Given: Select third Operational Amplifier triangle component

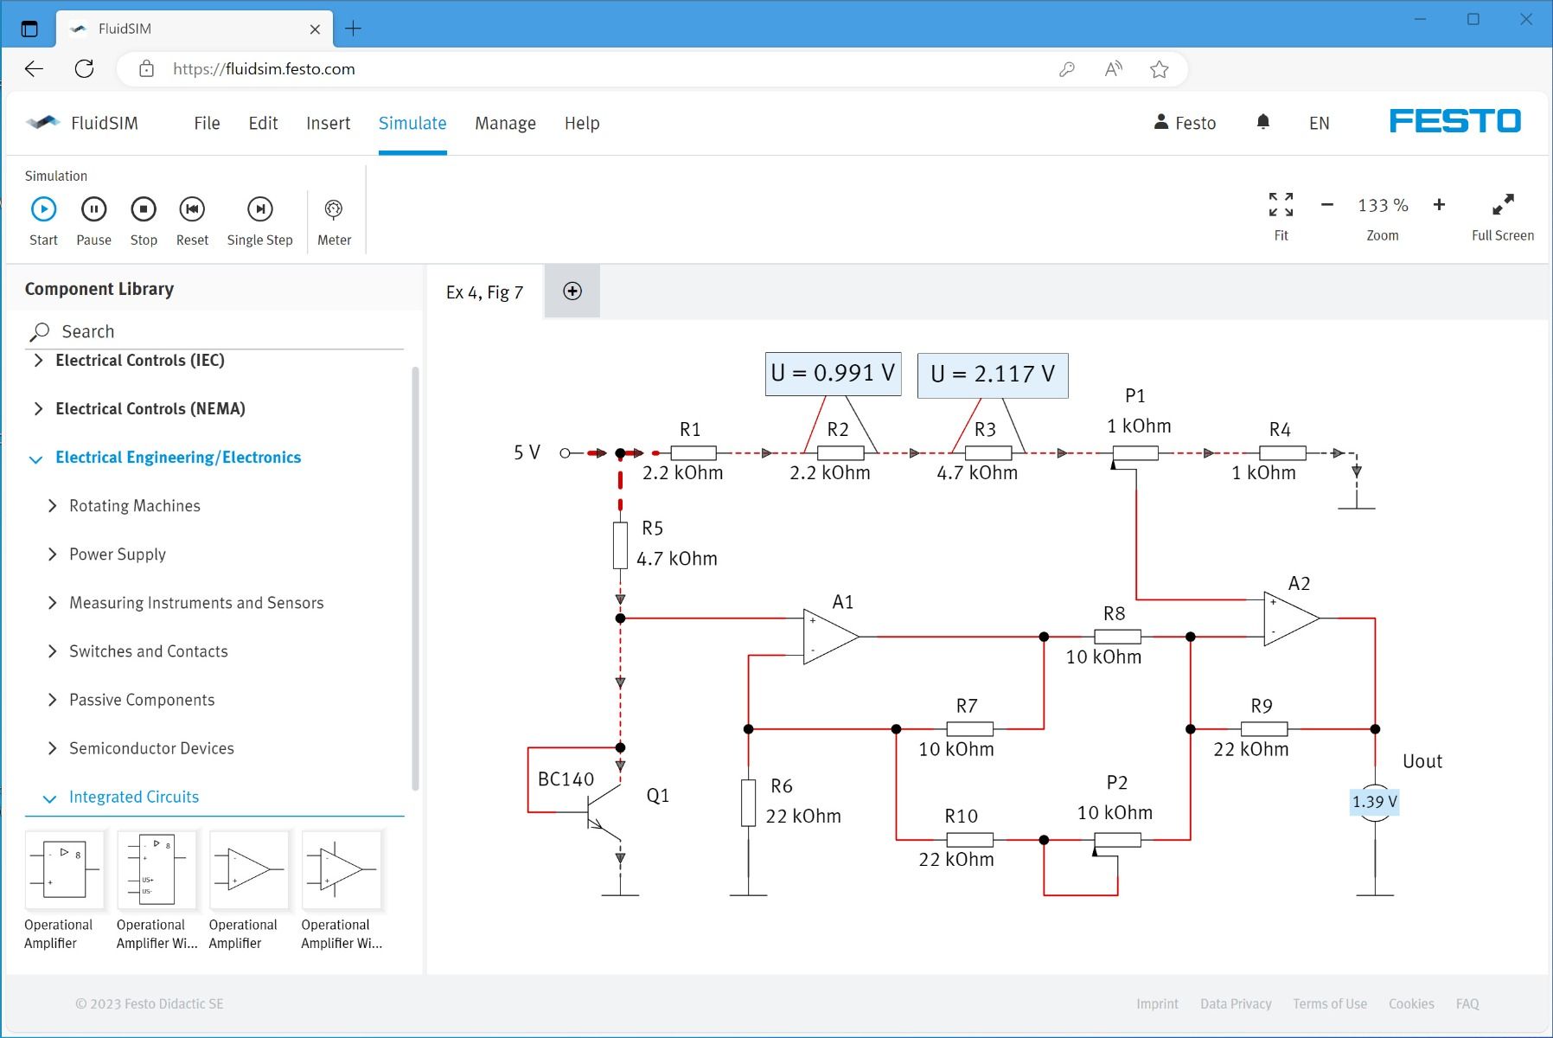Looking at the screenshot, I should click(x=249, y=870).
